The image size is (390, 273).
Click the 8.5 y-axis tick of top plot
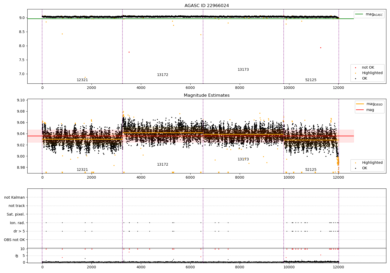pyautogui.click(x=22, y=32)
